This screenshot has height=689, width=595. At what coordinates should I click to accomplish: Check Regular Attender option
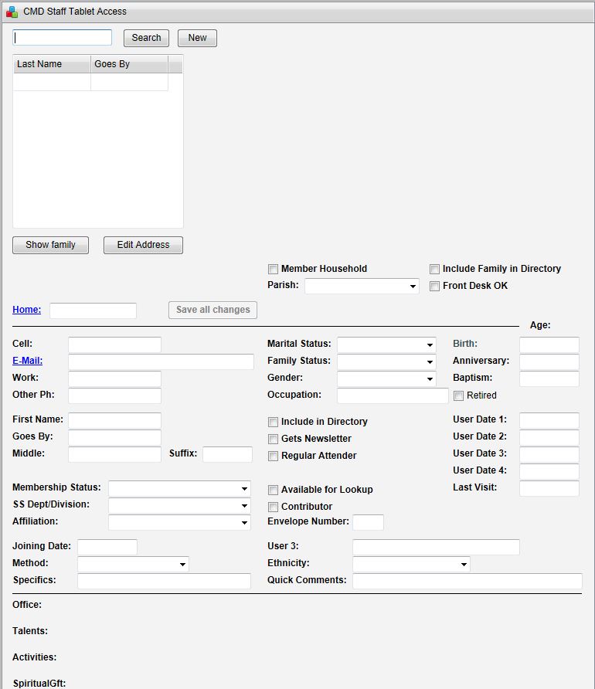273,456
